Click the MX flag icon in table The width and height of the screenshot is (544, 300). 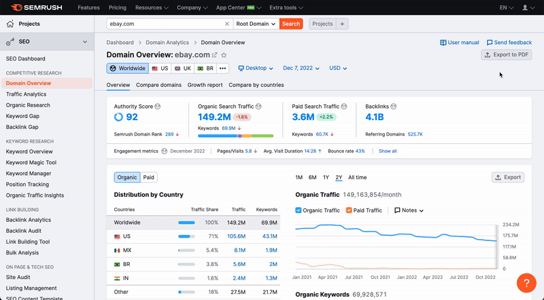pyautogui.click(x=117, y=250)
